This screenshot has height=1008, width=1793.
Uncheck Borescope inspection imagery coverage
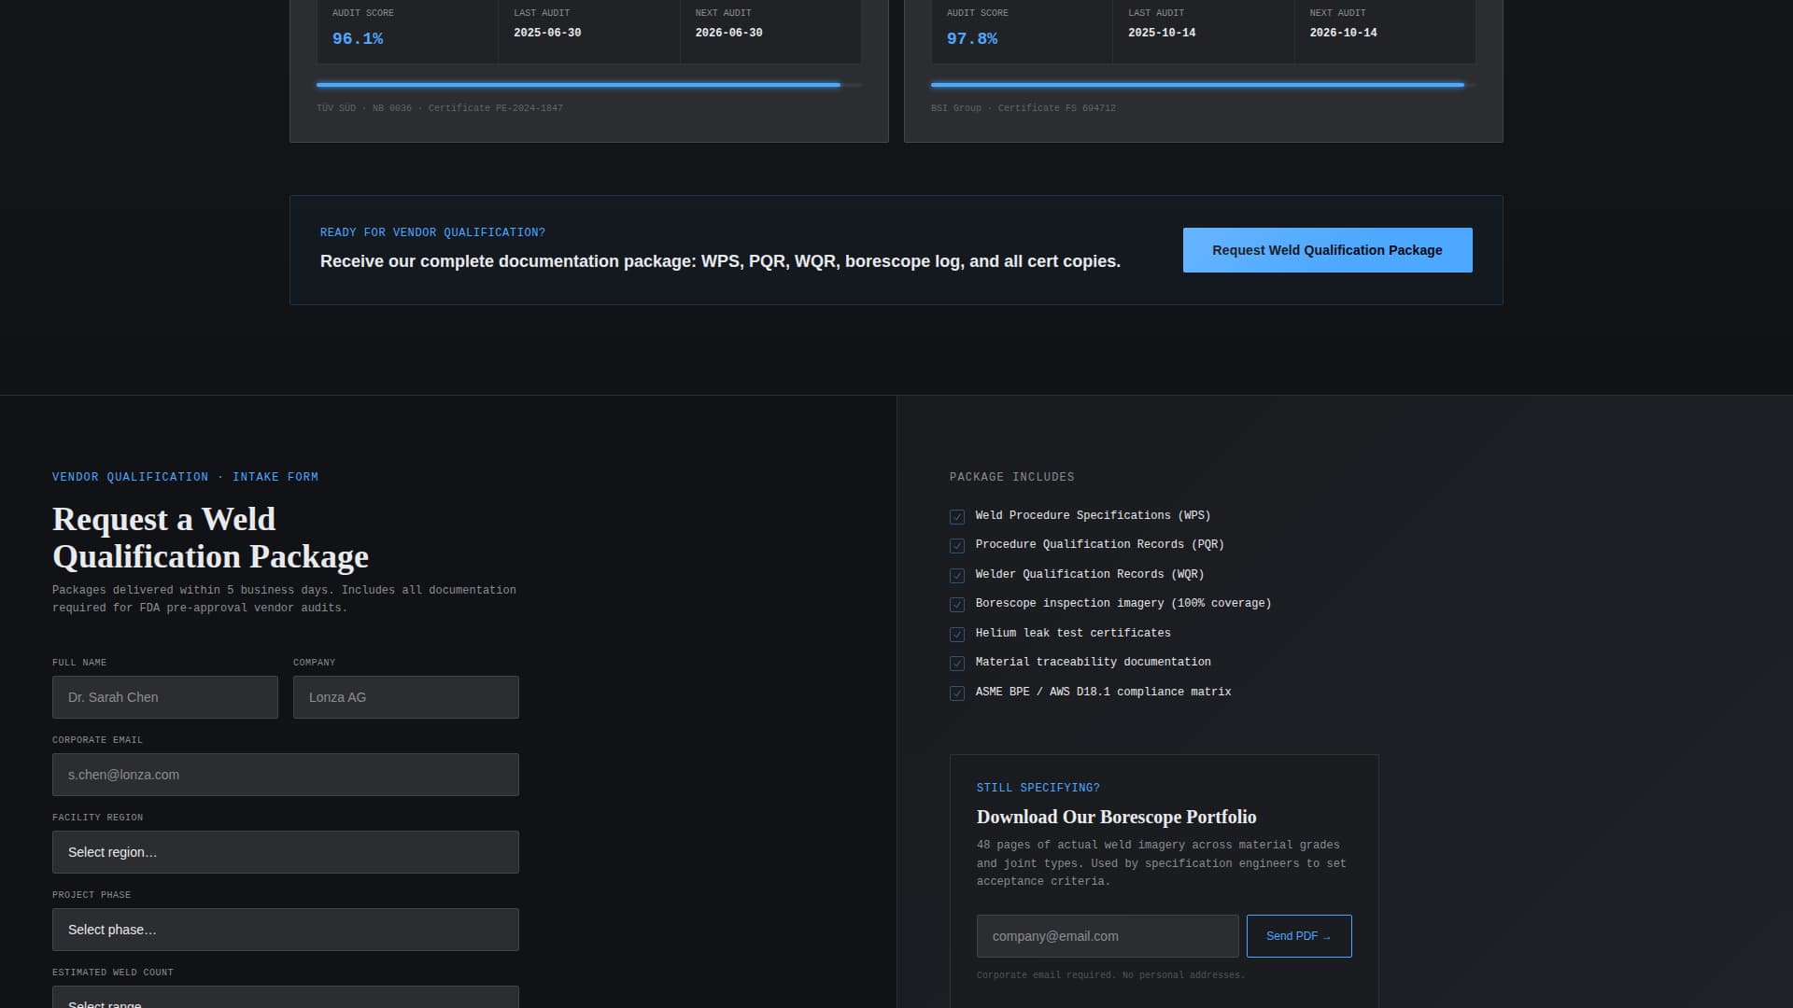coord(957,604)
